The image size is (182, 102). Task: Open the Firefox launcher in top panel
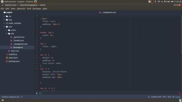pyautogui.click(x=35, y=1)
